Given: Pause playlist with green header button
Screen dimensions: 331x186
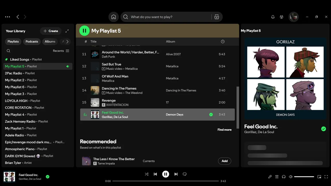Looking at the screenshot, I should [84, 31].
